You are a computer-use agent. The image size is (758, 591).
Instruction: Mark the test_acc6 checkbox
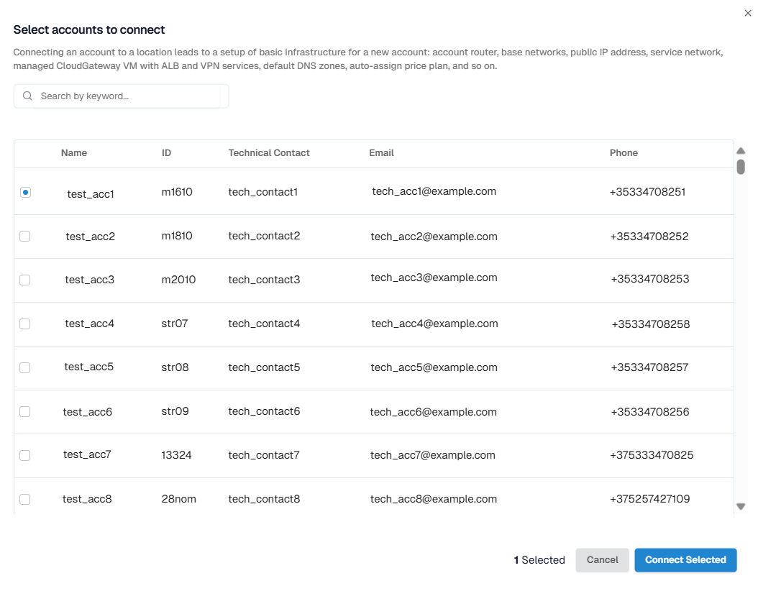25,411
